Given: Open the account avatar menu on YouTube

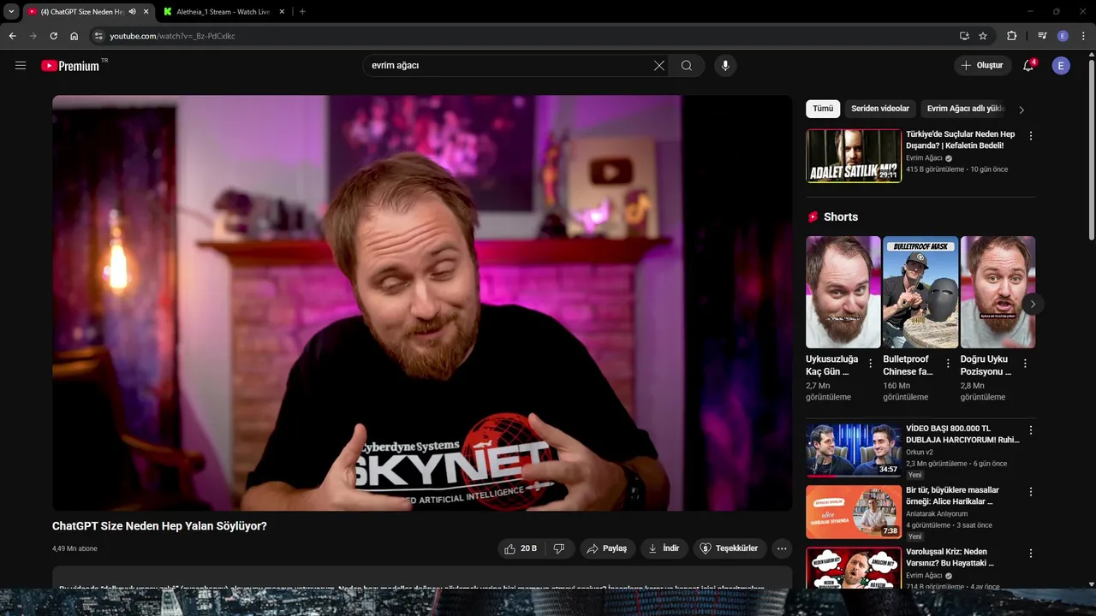Looking at the screenshot, I should 1061,65.
